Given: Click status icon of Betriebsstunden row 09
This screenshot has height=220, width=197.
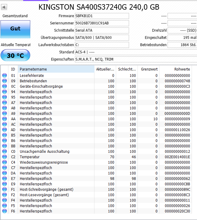Looking at the screenshot, I should click(5, 81).
